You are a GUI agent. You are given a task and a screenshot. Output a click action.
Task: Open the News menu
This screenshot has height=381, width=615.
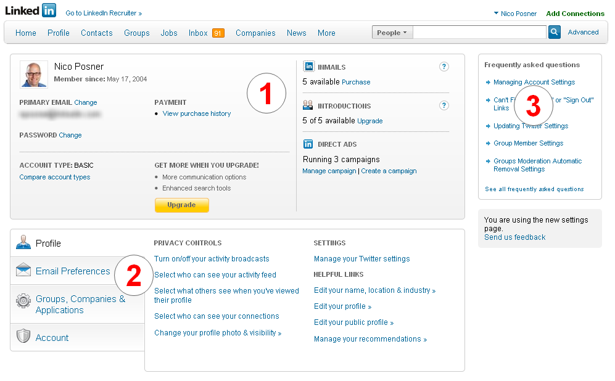[297, 33]
